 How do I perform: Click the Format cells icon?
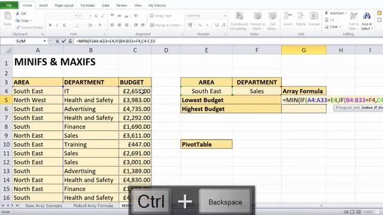314,16
